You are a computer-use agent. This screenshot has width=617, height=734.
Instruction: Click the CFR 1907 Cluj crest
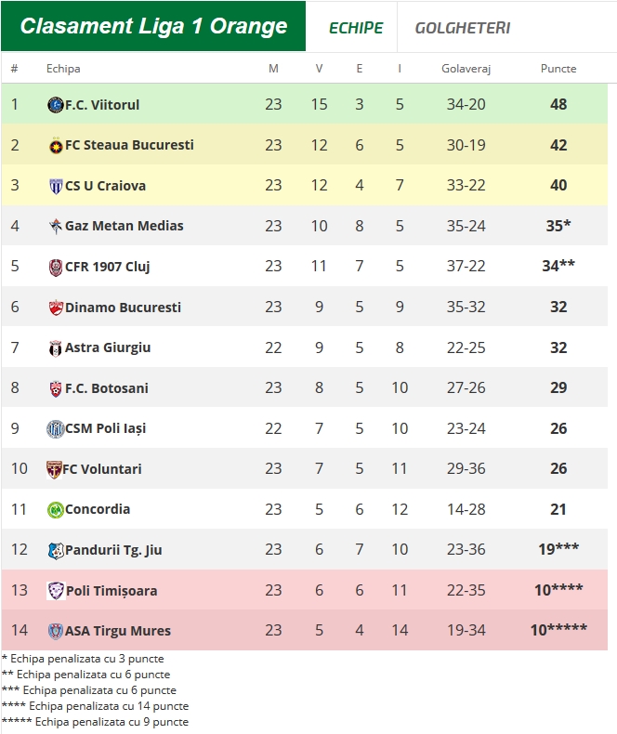pyautogui.click(x=56, y=268)
